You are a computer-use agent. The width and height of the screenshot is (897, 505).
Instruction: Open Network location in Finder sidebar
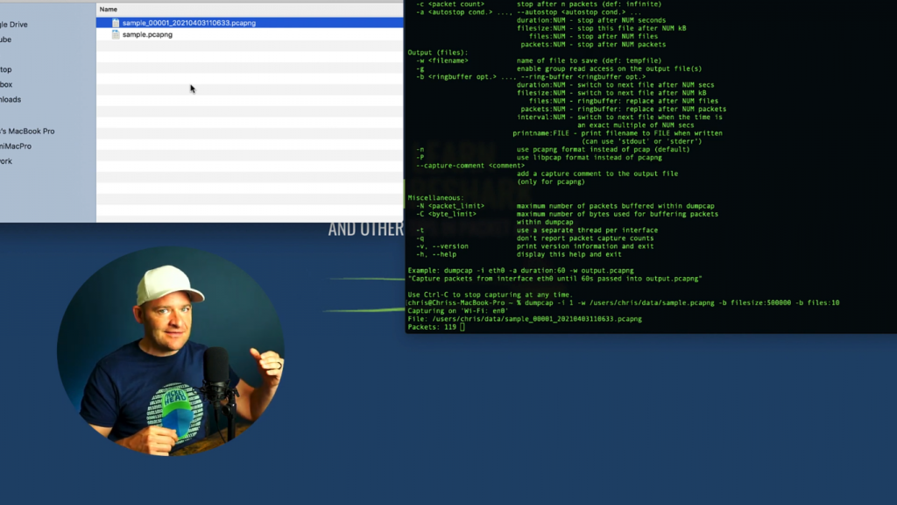[x=6, y=161]
